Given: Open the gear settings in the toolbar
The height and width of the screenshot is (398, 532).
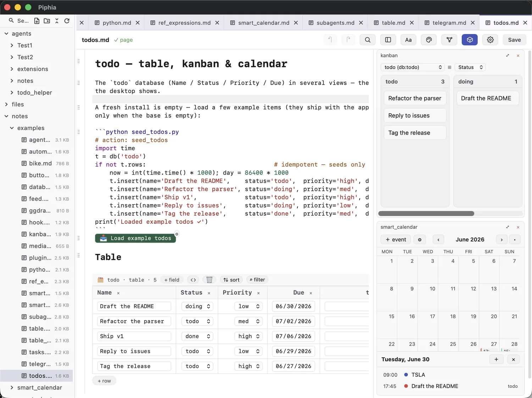Looking at the screenshot, I should point(490,40).
